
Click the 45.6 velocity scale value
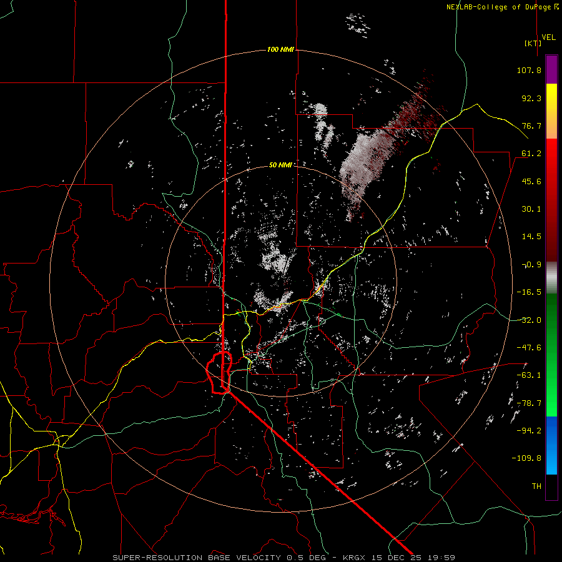point(531,181)
